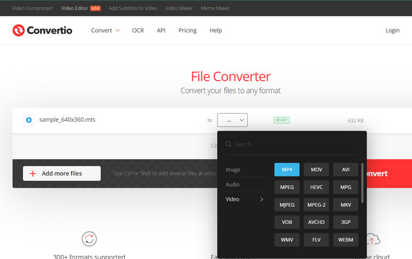Click the Add more files button
The width and height of the screenshot is (412, 259).
pos(62,174)
